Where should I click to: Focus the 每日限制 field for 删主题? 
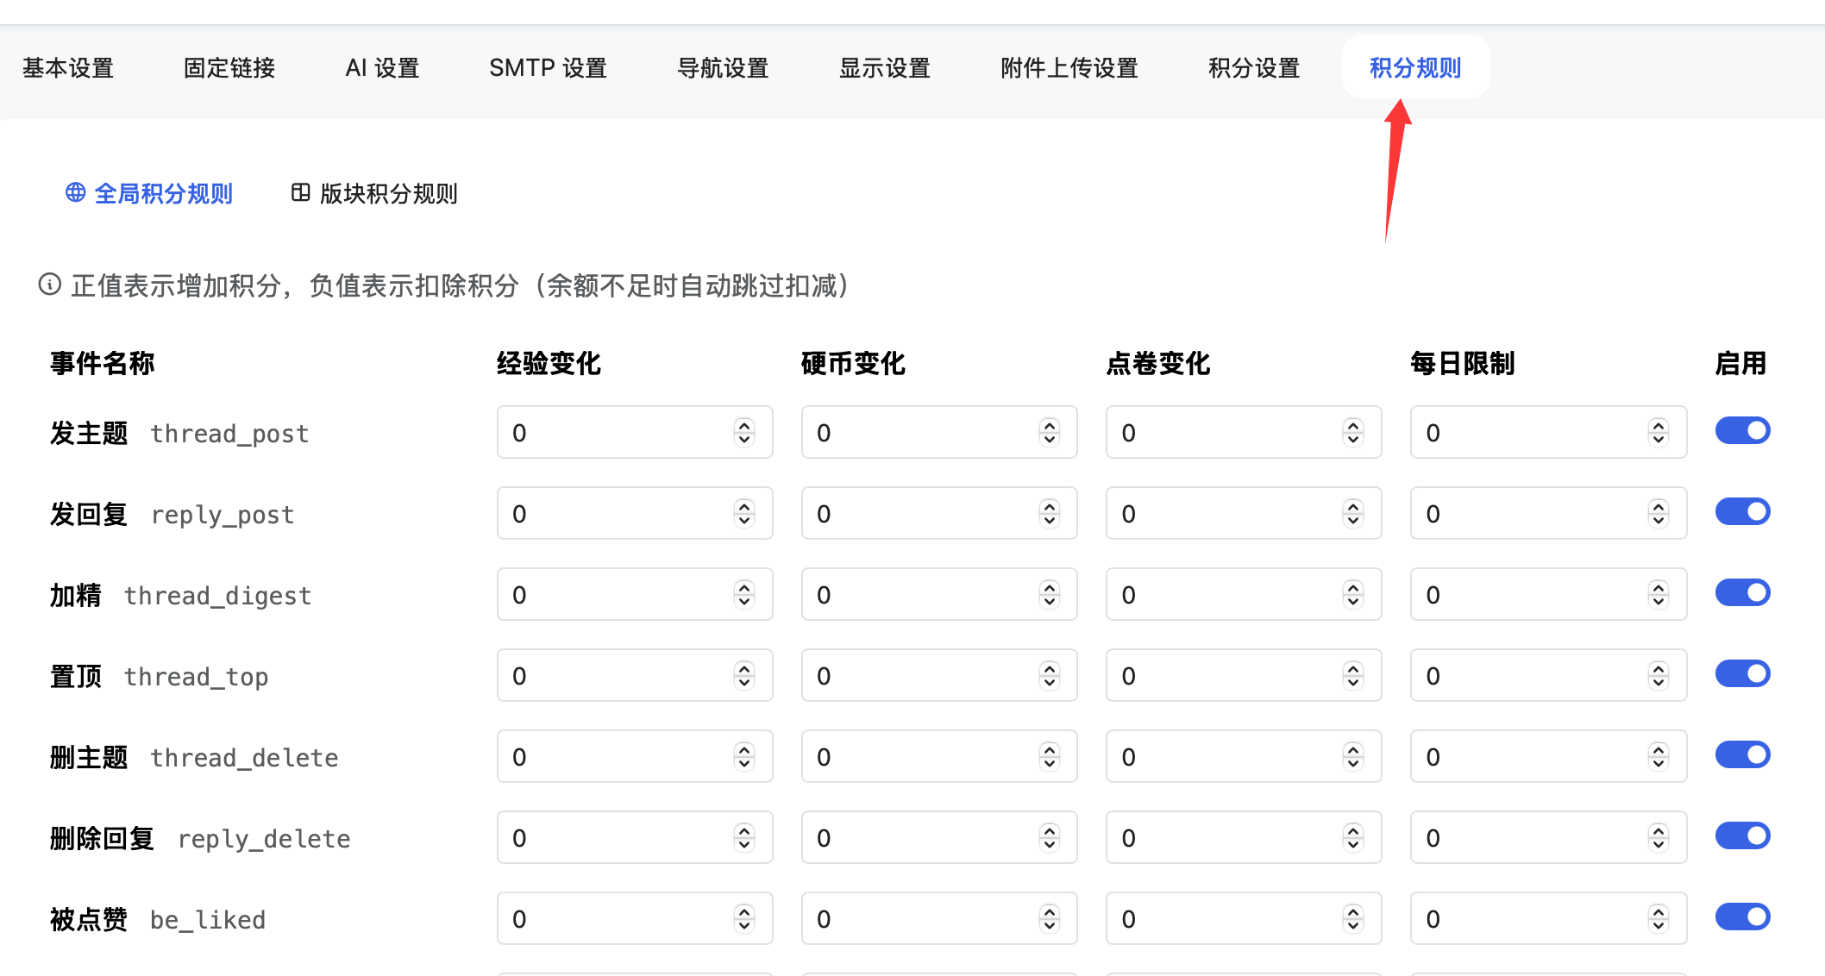1548,756
